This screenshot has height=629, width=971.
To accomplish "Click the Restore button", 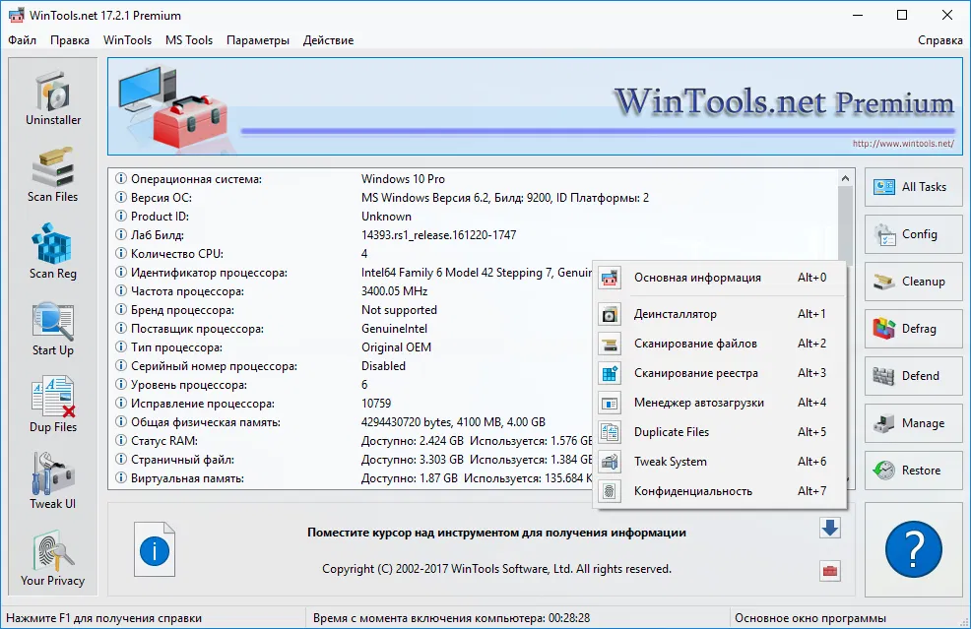I will tap(914, 471).
